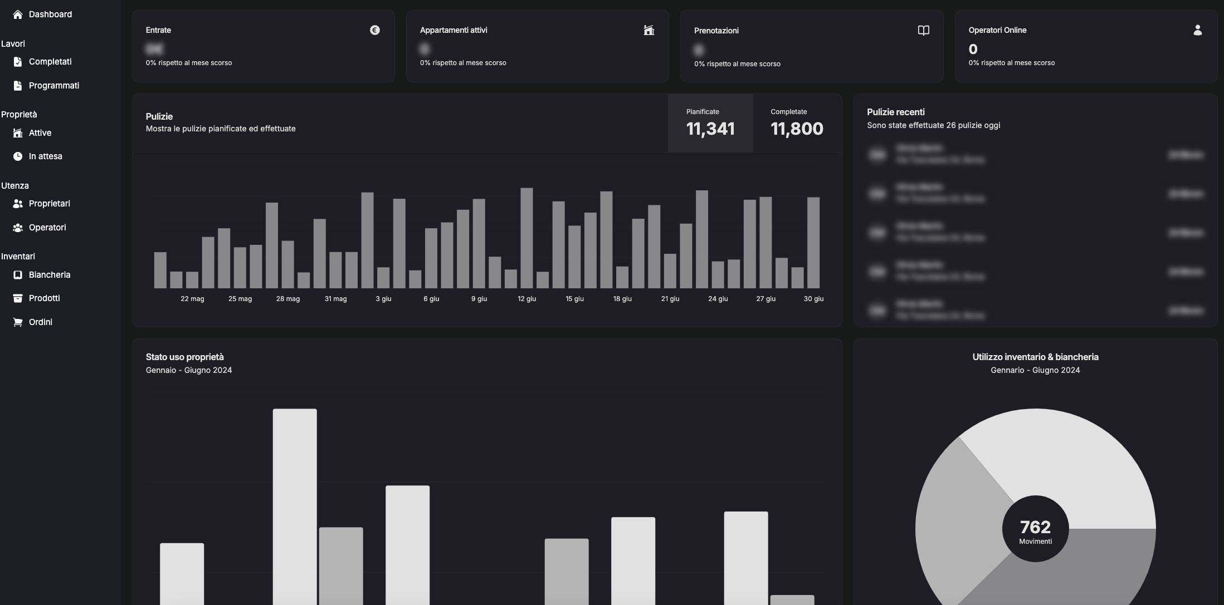Click the Inventari section heading
This screenshot has height=605, width=1224.
18,257
